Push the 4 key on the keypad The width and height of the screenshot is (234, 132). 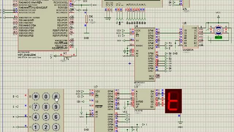click(36, 117)
